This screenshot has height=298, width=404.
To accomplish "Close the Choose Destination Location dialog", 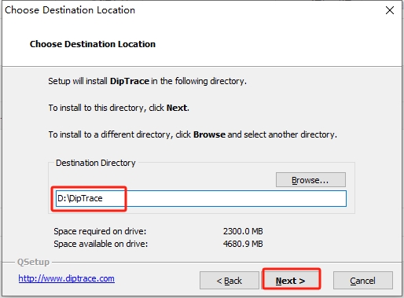I will (x=390, y=10).
